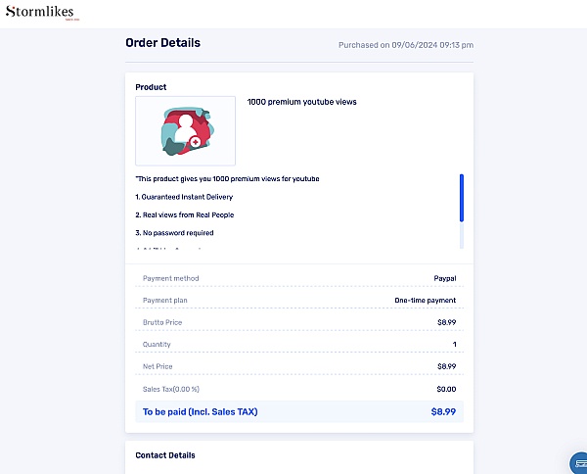Select the Paypal payment value
Screen dimensions: 587x474
445,278
